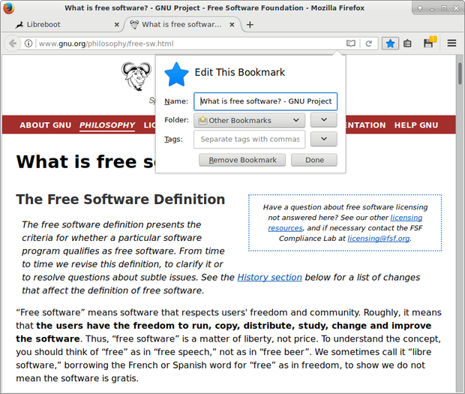Open the bookmarks list icon
This screenshot has width=465, height=394.
408,44
